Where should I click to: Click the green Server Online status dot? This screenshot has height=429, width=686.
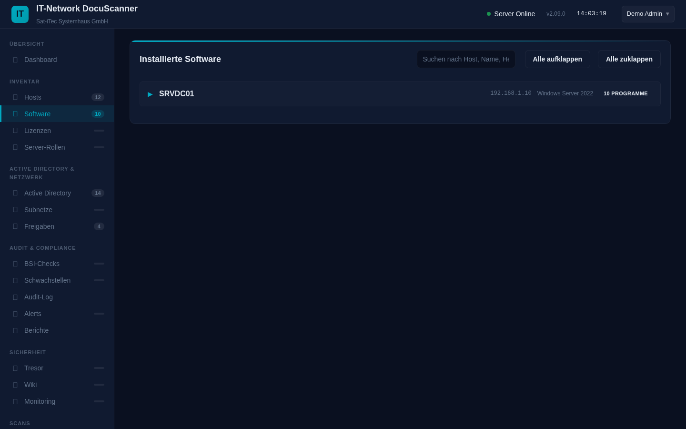pos(489,14)
